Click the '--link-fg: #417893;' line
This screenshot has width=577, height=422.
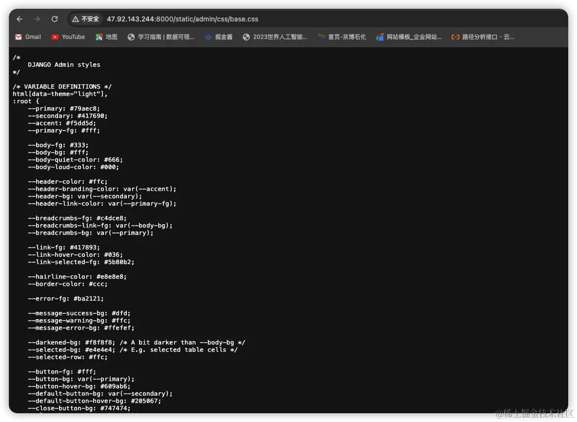click(x=64, y=248)
